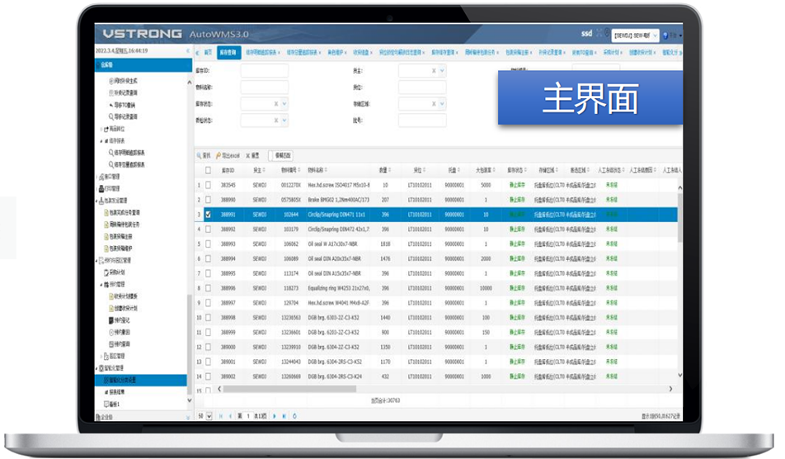
Task: Select the cell 'DGB brg. 6303-2Z-C3-K52'
Action: click(x=333, y=317)
